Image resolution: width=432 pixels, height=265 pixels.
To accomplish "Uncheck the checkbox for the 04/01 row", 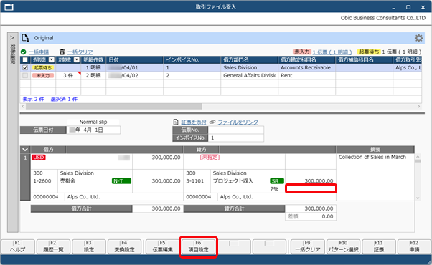I will tap(25, 67).
